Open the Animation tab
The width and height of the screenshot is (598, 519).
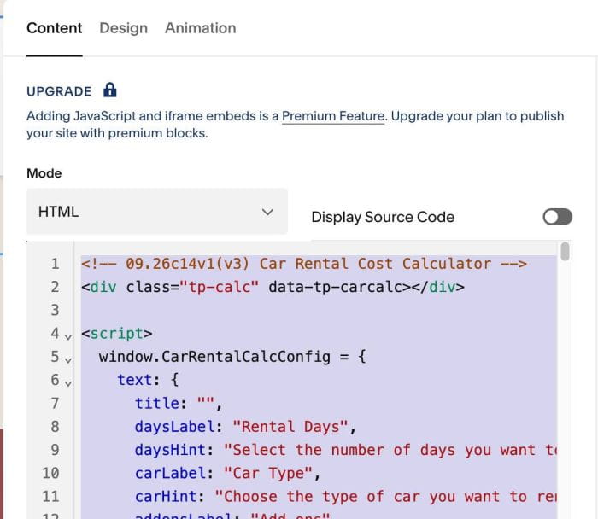click(200, 28)
